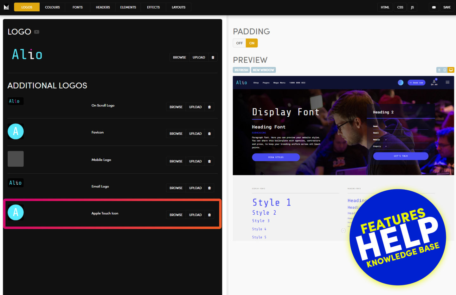Switch preview to desktop view icon

click(x=451, y=70)
